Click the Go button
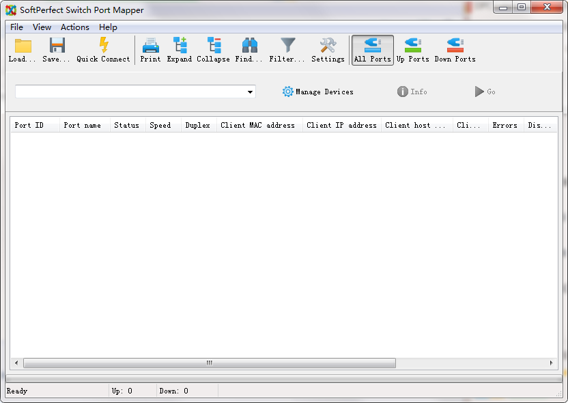568x403 pixels. [485, 92]
